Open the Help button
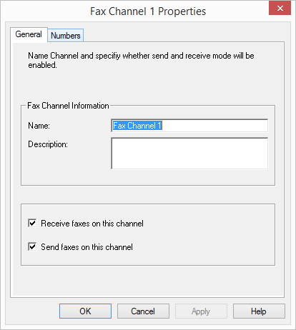 click(x=259, y=311)
